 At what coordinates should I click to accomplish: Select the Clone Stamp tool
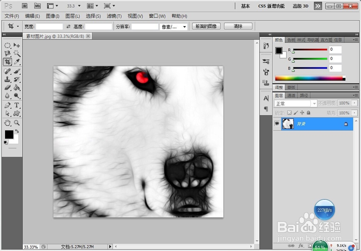coord(7,79)
